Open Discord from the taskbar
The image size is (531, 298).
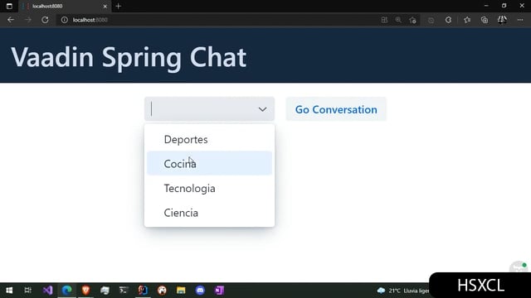200,291
